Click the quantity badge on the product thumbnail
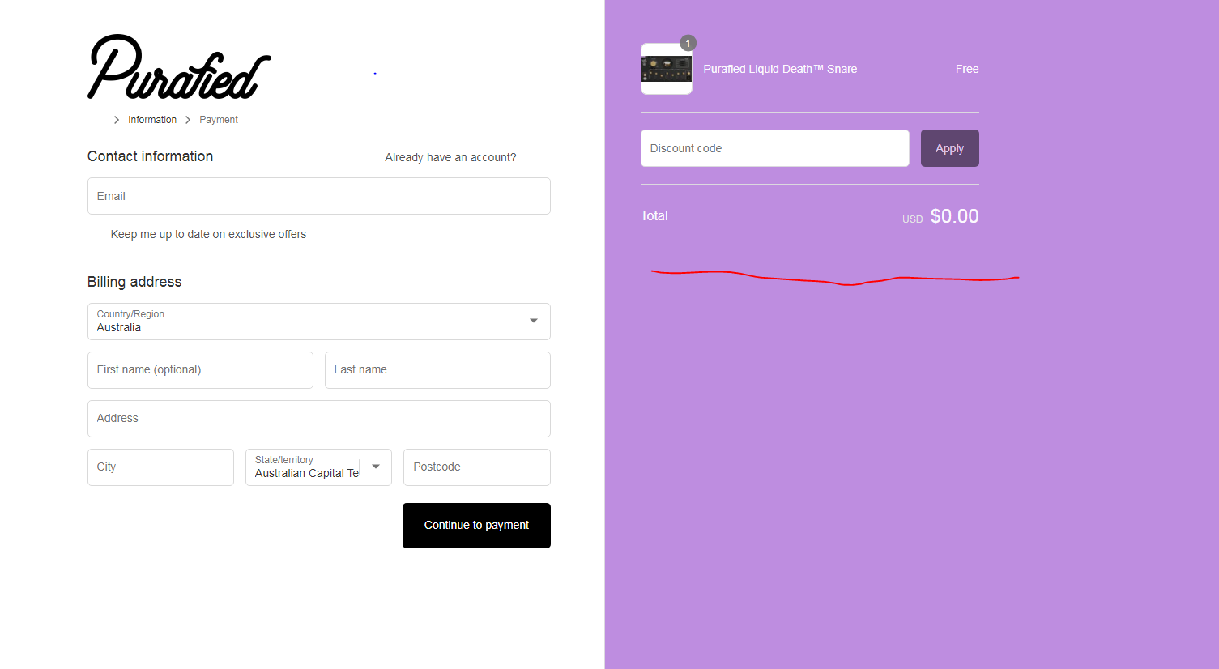 pos(688,43)
